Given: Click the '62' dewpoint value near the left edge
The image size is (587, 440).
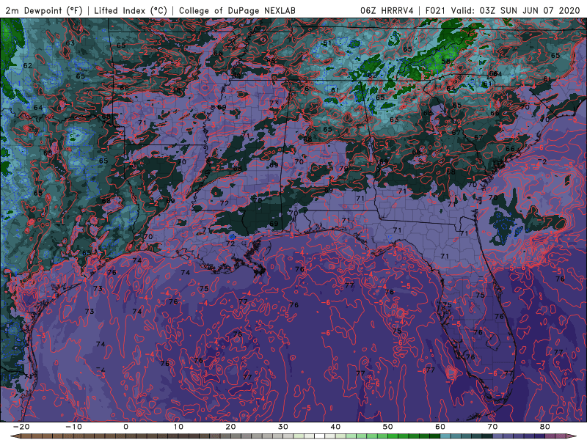Looking at the screenshot, I should (x=28, y=65).
